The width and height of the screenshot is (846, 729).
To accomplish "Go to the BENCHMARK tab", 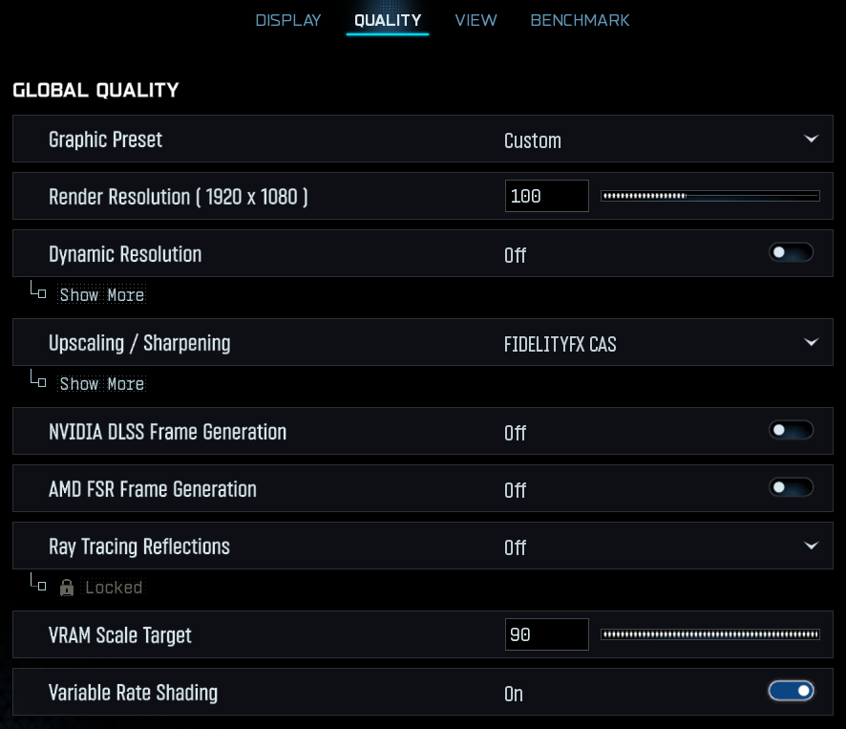I will pyautogui.click(x=580, y=20).
